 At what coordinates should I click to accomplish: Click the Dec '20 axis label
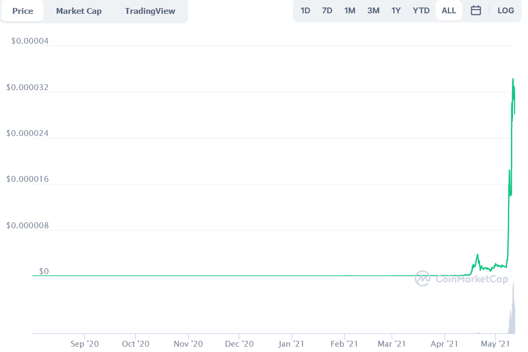239,343
